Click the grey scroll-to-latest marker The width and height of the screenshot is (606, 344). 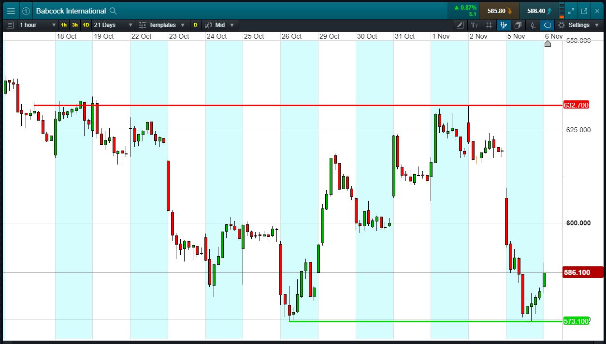[548, 44]
